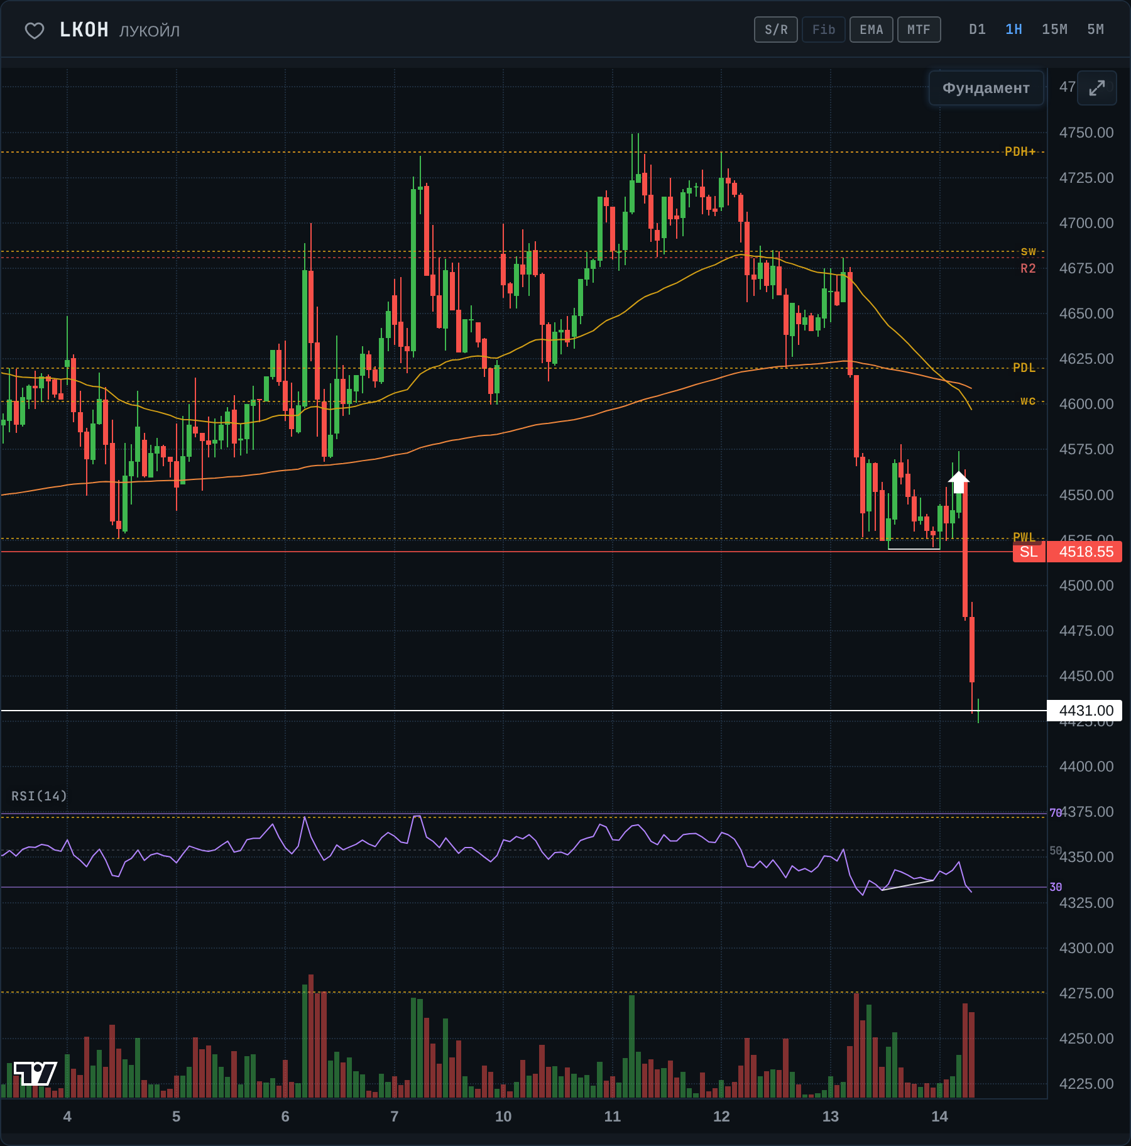The width and height of the screenshot is (1131, 1146).
Task: Click the RSI 70 level label
Action: point(1056,813)
